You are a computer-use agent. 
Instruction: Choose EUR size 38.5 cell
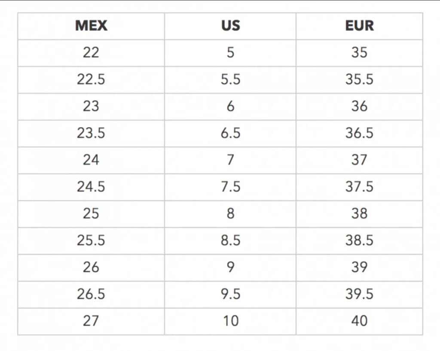pos(360,241)
